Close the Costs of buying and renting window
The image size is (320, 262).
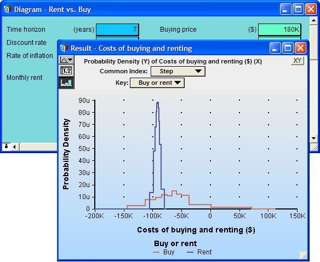[300, 48]
